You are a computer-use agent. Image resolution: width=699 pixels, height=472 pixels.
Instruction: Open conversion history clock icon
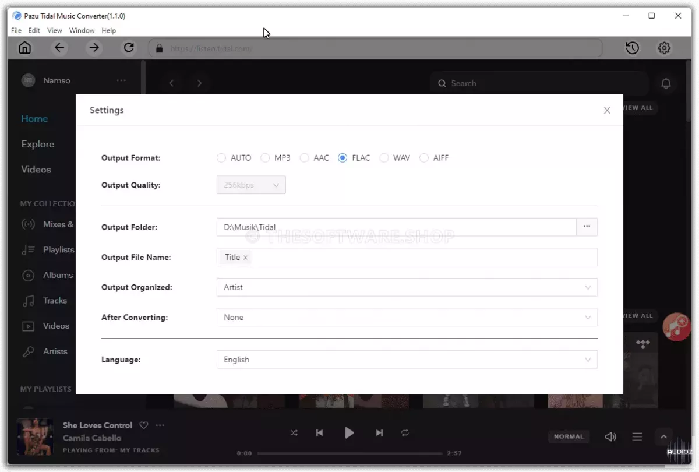tap(633, 48)
